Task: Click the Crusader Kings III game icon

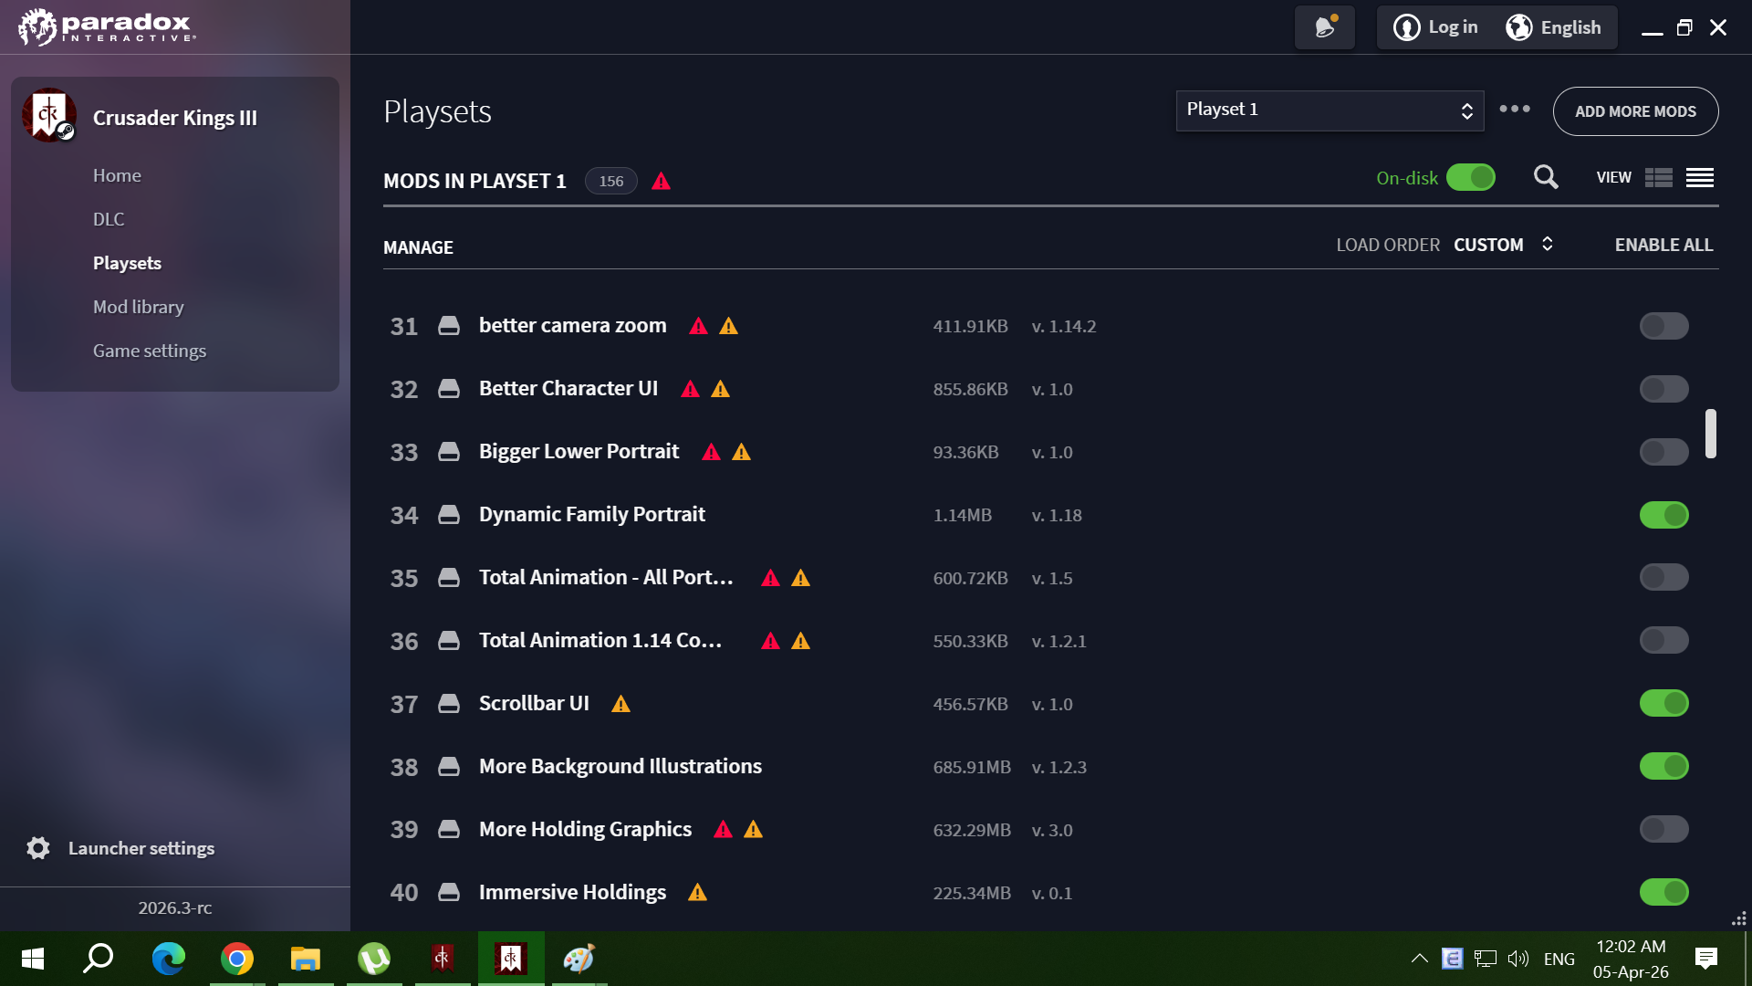Action: coord(49,115)
